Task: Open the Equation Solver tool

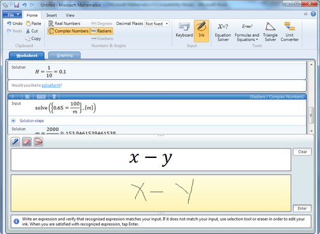Action: (223, 31)
